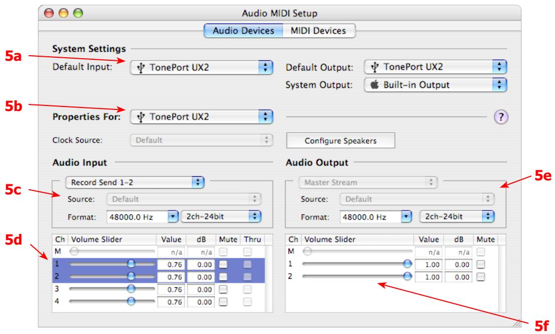Mute input channel 1

223,264
